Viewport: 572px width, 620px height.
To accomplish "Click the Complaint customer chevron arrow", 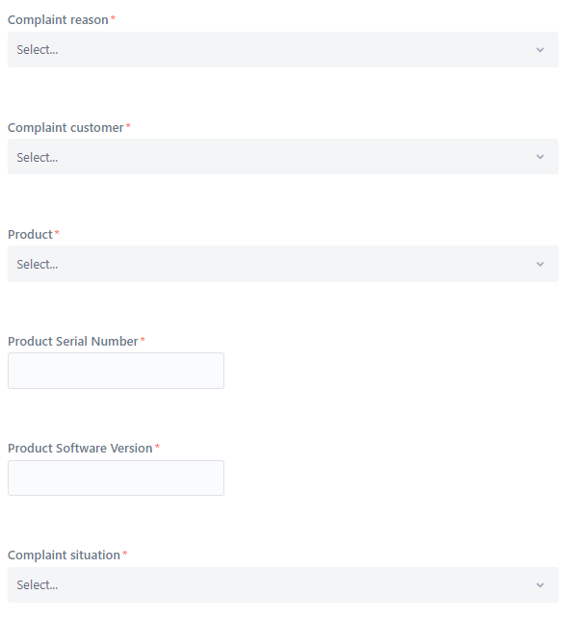I will pyautogui.click(x=540, y=157).
